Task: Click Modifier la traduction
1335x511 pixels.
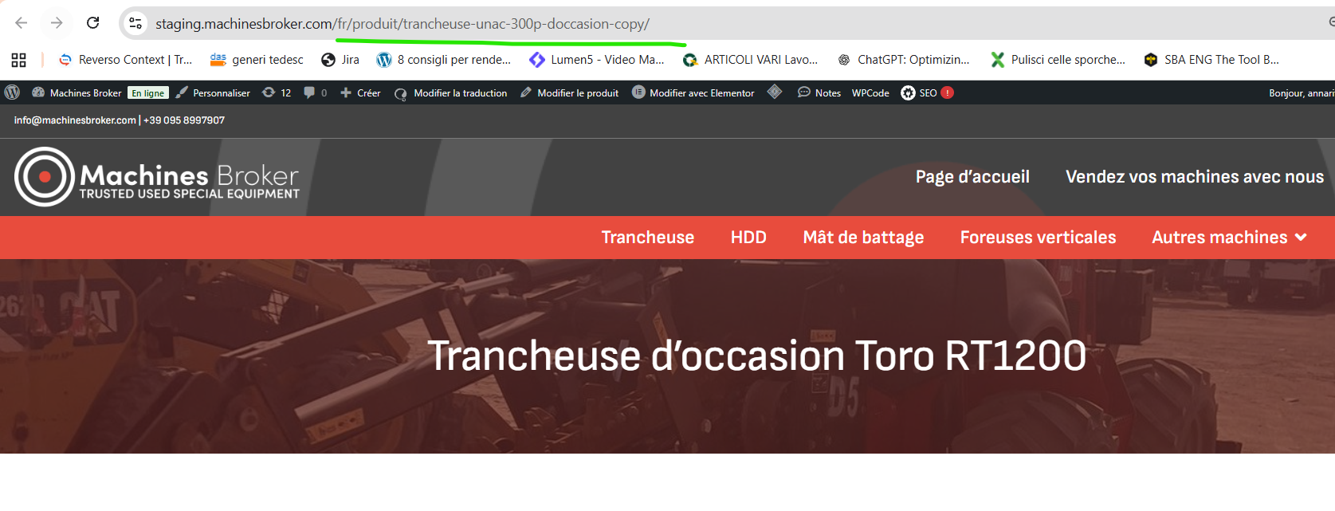Action: [451, 92]
